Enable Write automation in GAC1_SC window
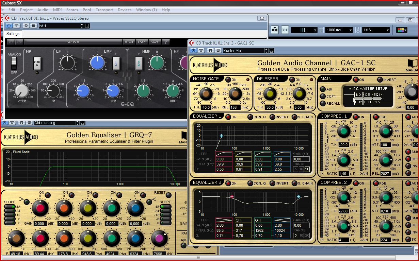Screen dimensions: 419x261 coord(217,51)
